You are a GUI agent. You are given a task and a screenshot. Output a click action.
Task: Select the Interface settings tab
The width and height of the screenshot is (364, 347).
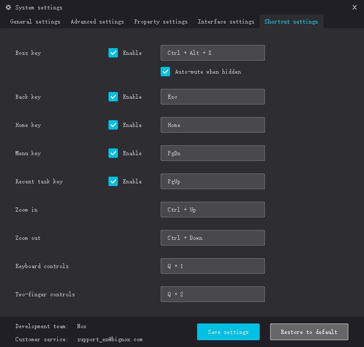tap(226, 22)
